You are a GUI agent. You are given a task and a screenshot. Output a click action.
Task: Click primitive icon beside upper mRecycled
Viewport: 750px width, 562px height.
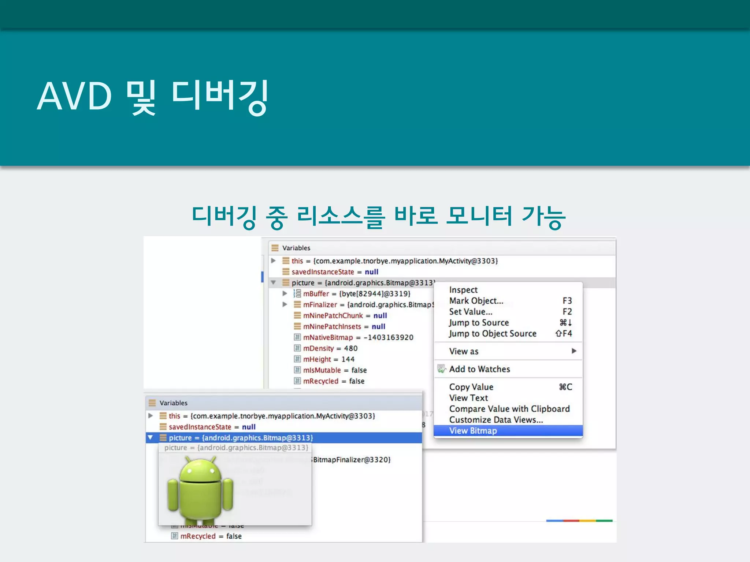[297, 381]
